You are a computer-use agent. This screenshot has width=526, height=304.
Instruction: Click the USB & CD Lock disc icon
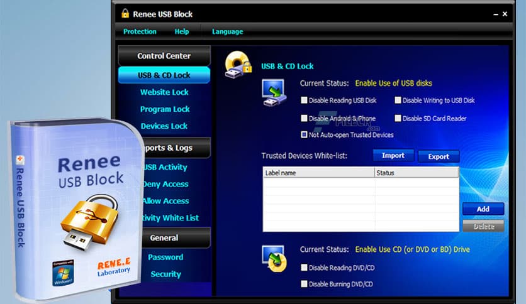click(x=238, y=65)
